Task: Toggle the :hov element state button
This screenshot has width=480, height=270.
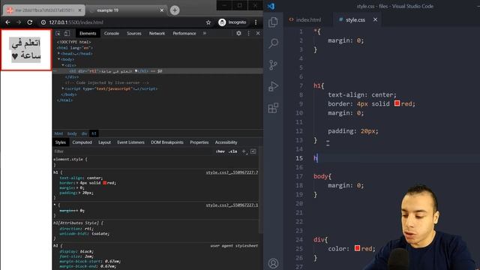Action: (220, 151)
